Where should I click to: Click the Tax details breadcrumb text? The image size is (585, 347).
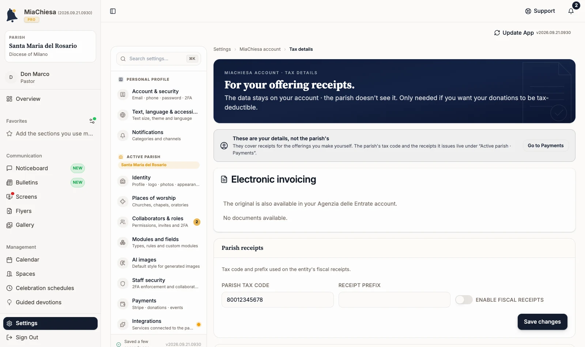301,49
